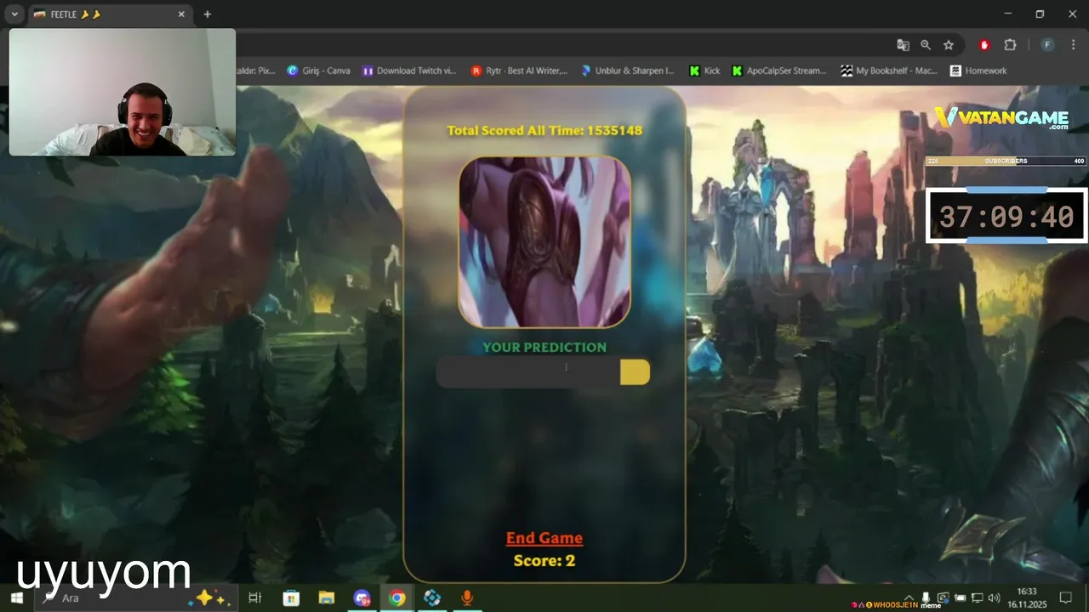Open the blue gear app taskbar icon

point(432,598)
